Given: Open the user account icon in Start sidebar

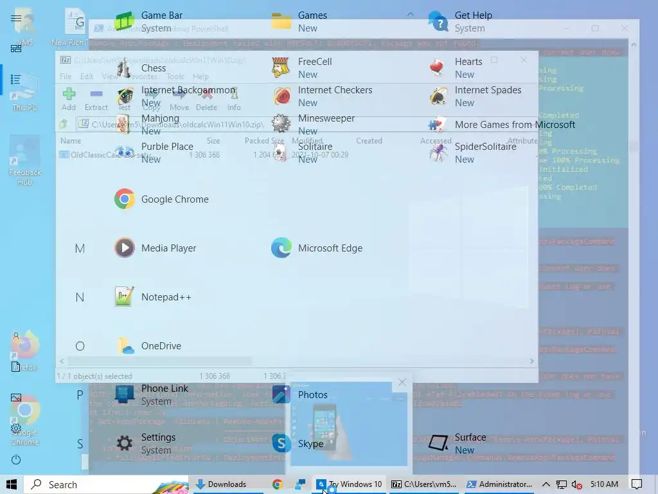Looking at the screenshot, I should (16, 336).
